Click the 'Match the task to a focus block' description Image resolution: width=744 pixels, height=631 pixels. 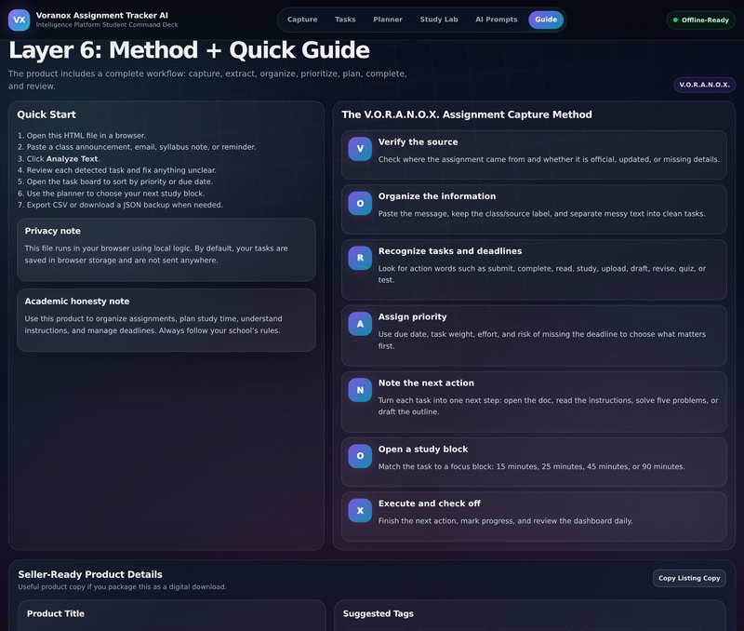[x=531, y=466]
